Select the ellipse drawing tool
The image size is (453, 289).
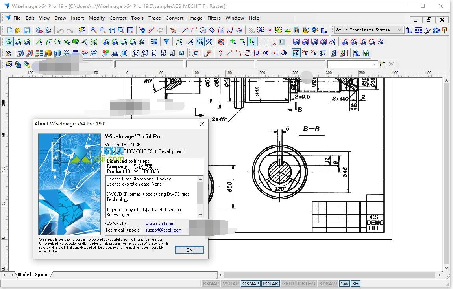[240, 30]
